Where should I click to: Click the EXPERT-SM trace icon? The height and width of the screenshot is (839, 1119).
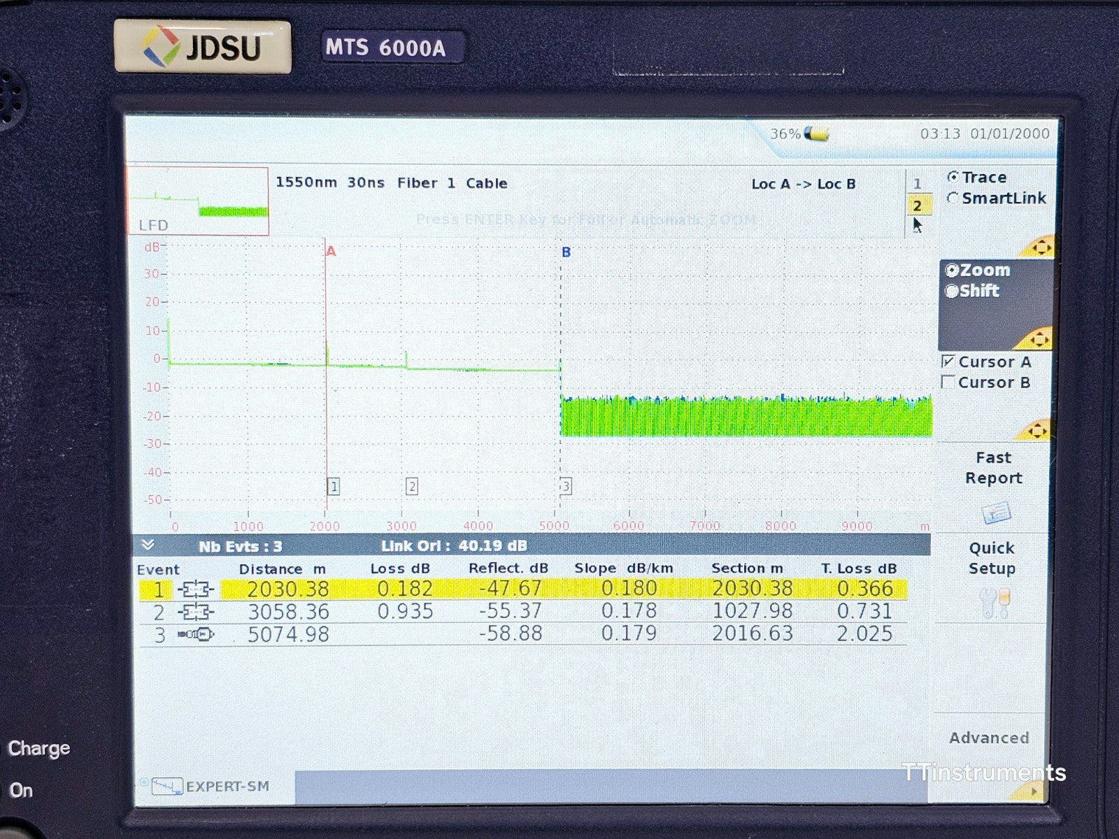166,786
